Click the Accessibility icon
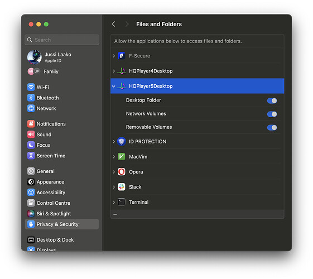Image resolution: width=313 pixels, height=279 pixels. coord(31,193)
